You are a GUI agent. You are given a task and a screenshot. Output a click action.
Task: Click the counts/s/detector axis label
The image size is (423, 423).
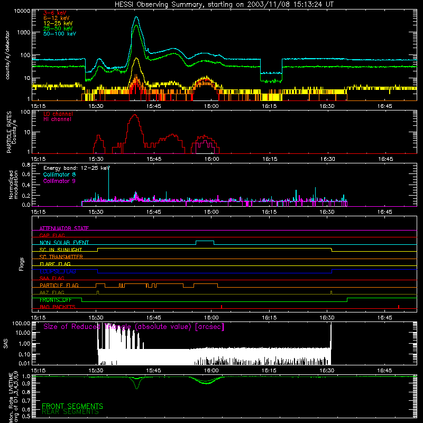[x=7, y=55]
